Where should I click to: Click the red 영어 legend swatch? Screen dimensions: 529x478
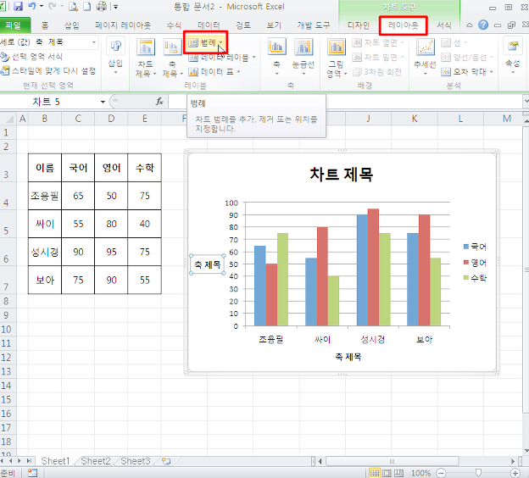(x=466, y=263)
